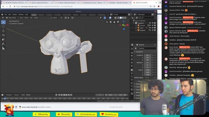
Task: Click the chat.blenderhoy.com link
Action: (86, 114)
